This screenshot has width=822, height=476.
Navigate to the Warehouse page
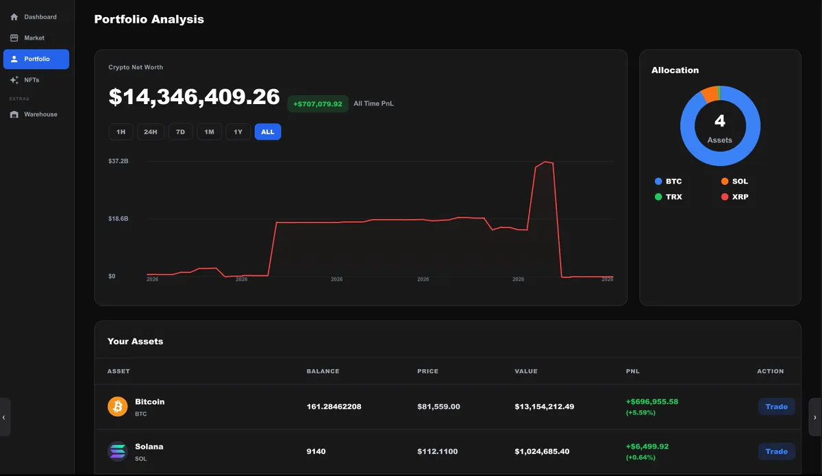point(36,114)
